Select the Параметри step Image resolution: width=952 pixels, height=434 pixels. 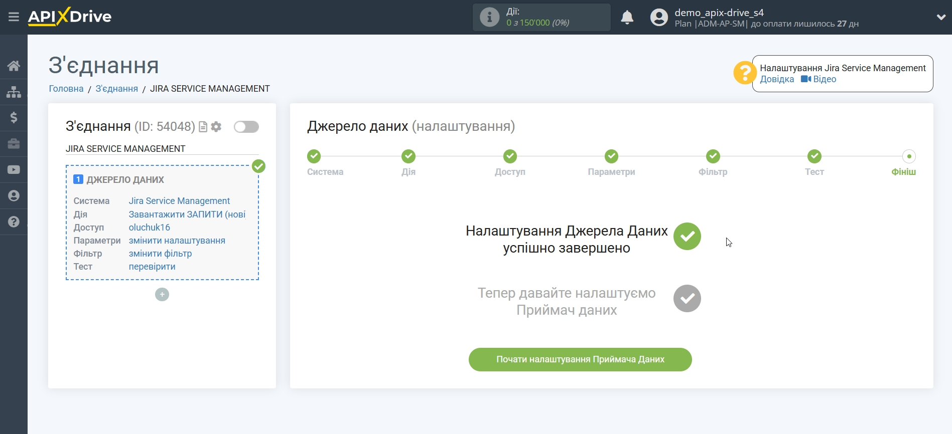click(611, 156)
